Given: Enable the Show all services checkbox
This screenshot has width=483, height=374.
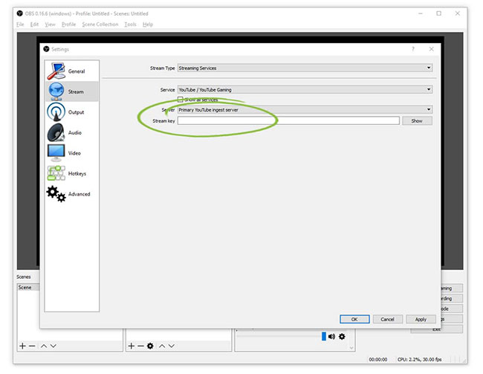Looking at the screenshot, I should point(180,100).
